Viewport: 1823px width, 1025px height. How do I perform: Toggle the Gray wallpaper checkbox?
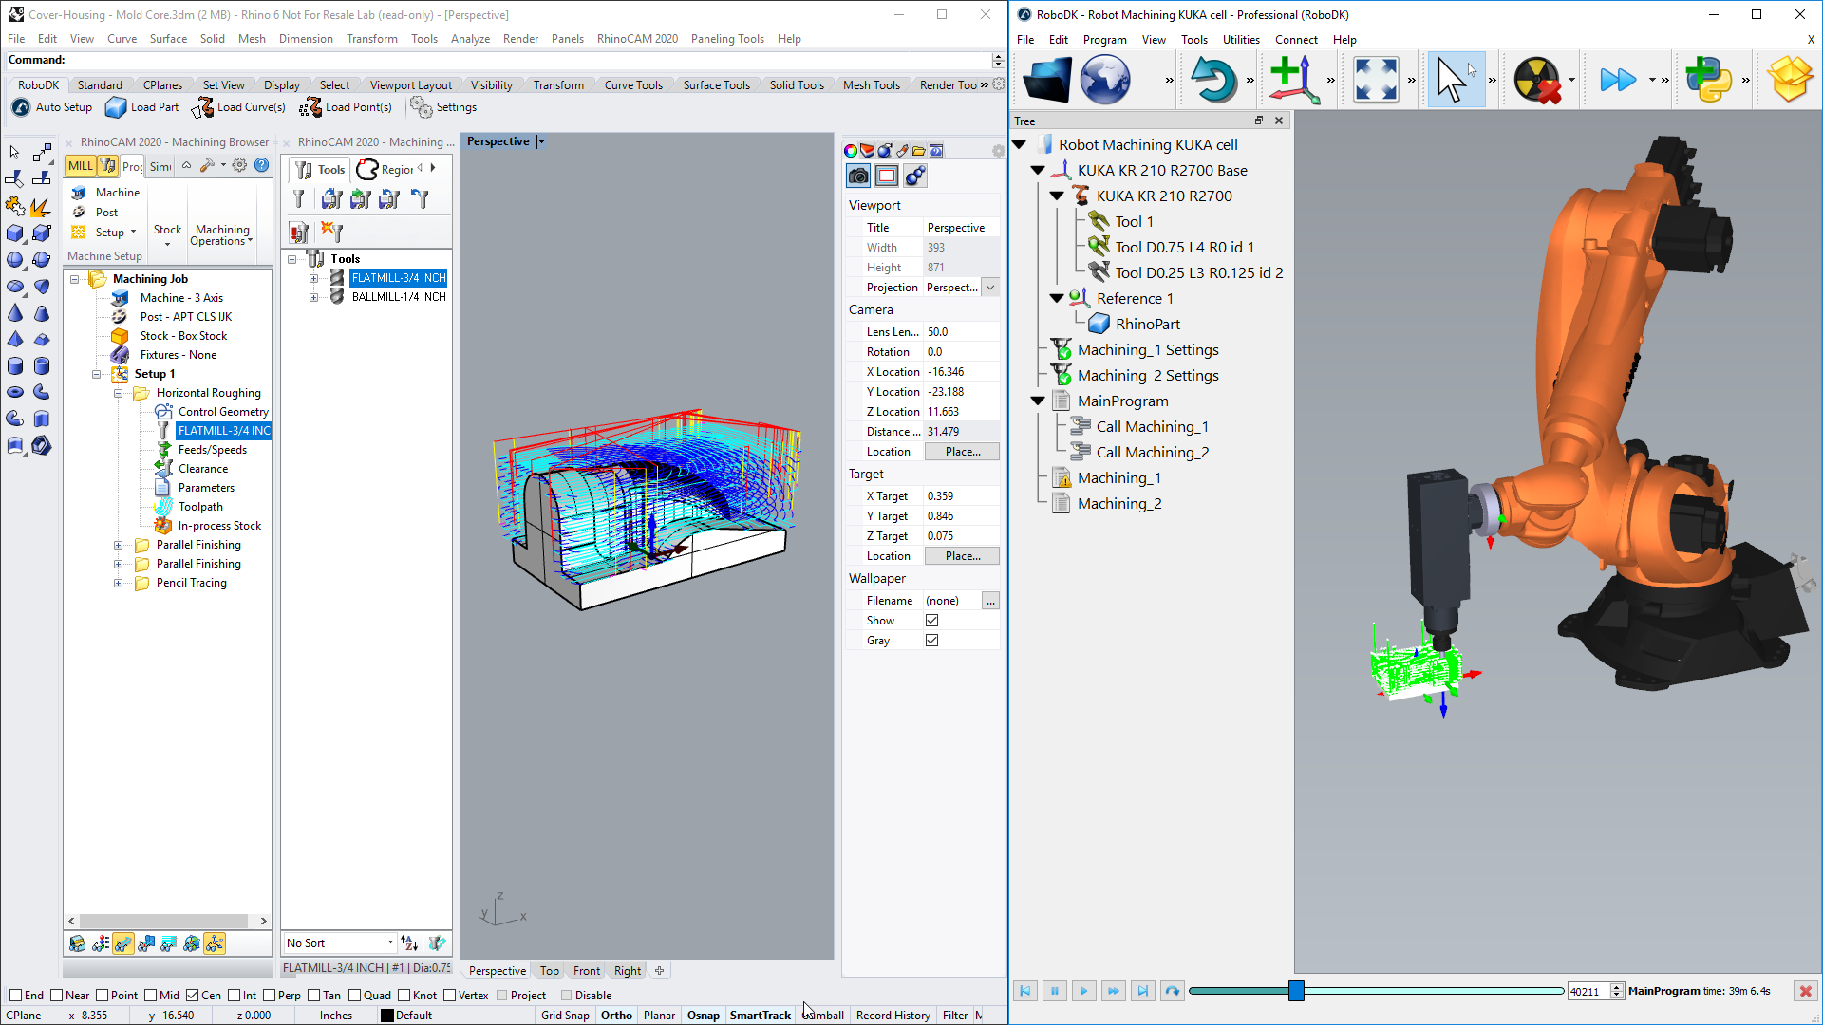[x=931, y=640]
